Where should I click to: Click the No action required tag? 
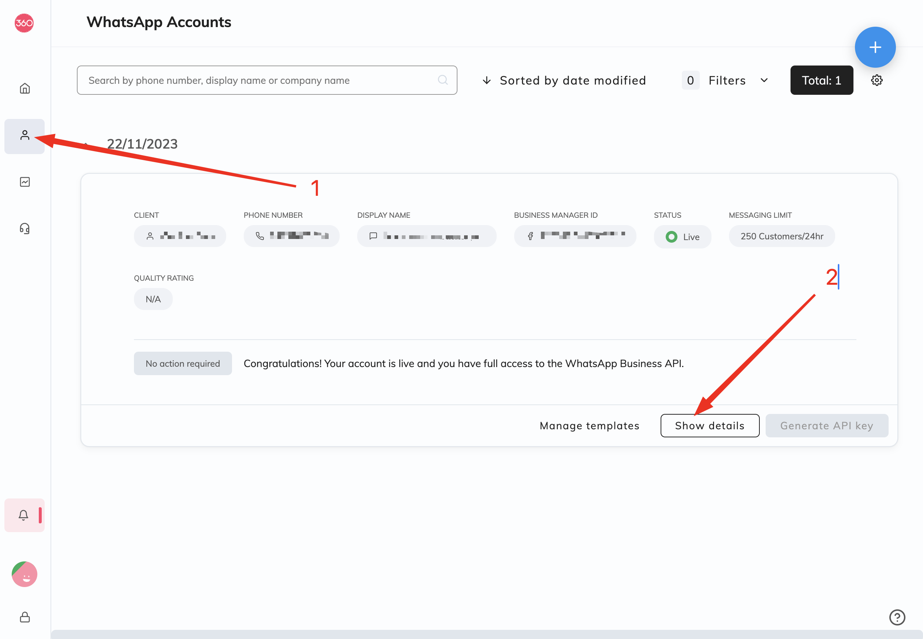[183, 363]
